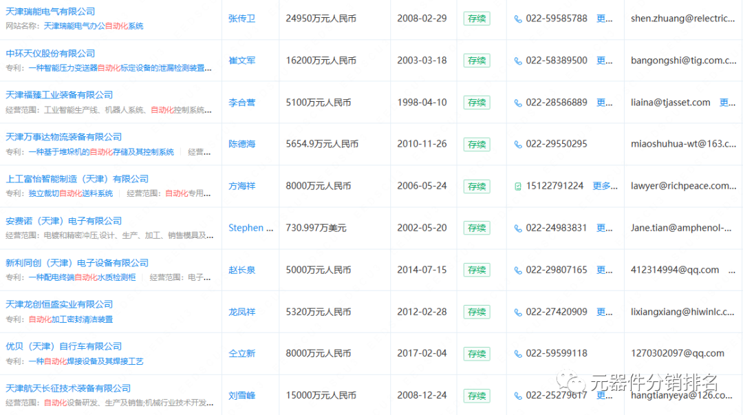Expand more phones after 022-28586889
The height and width of the screenshot is (415, 743).
pos(604,103)
